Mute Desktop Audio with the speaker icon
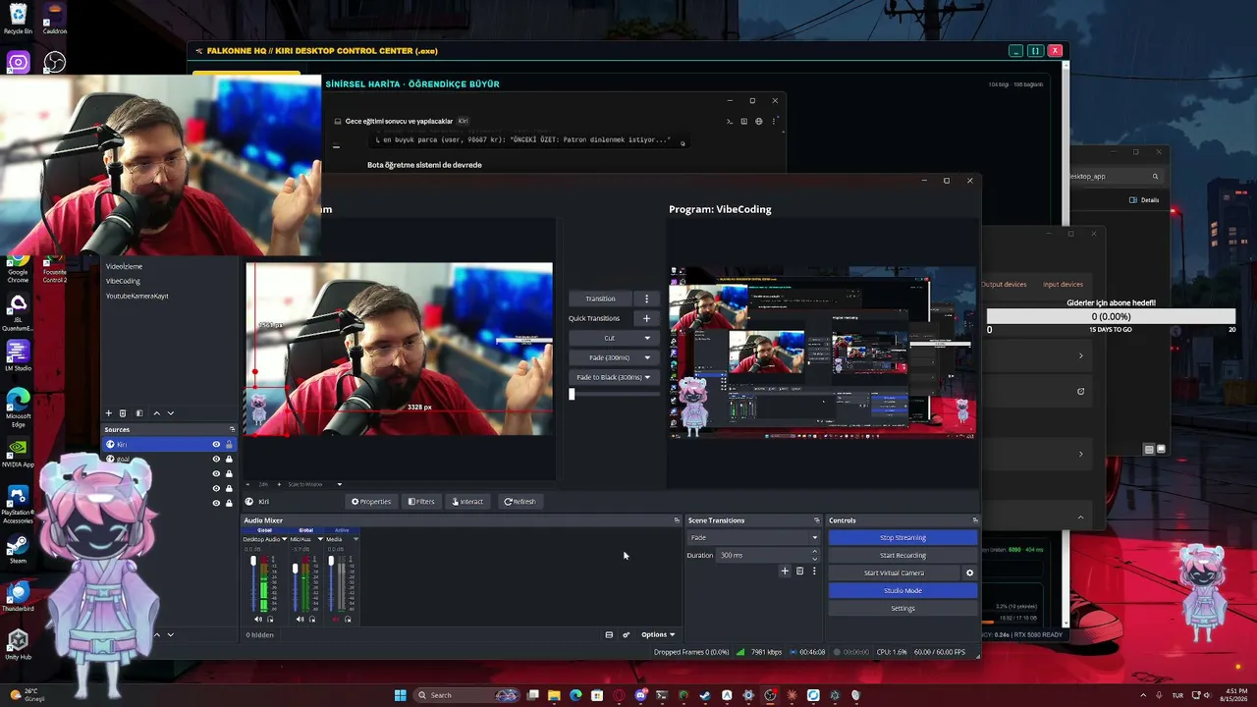Image resolution: width=1257 pixels, height=707 pixels. (x=258, y=619)
